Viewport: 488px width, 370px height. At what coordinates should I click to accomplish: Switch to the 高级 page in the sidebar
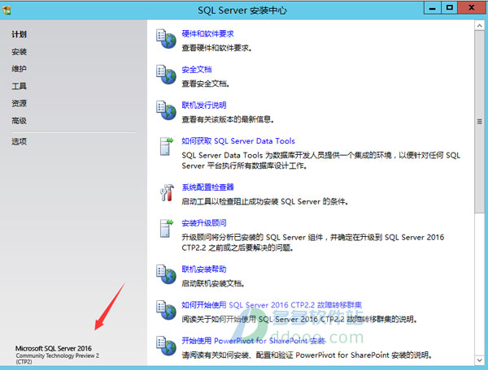click(19, 120)
